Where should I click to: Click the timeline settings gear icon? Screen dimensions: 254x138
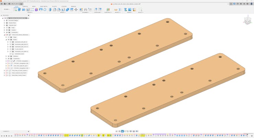[x=252, y=136]
